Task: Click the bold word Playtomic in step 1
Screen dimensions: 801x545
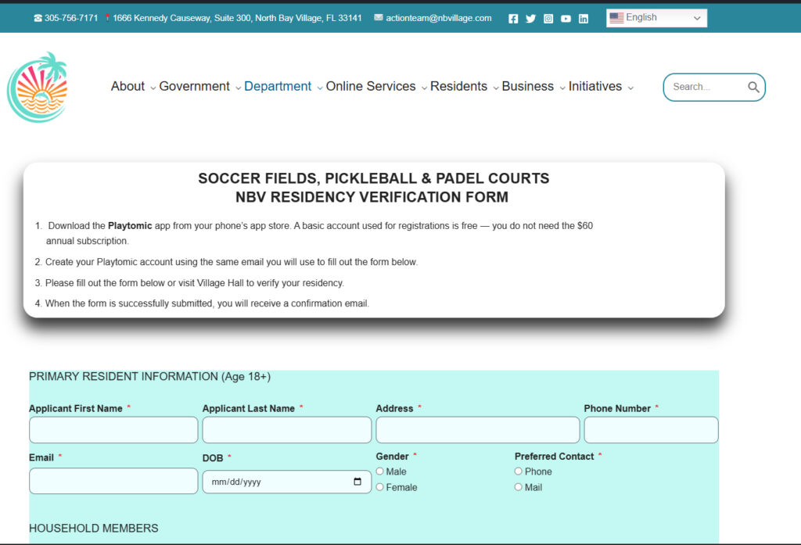Action: click(x=130, y=226)
